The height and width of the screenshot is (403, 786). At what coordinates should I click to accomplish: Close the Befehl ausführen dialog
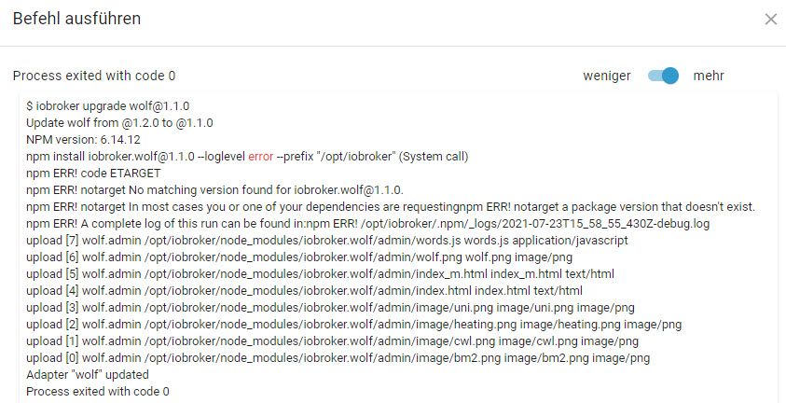pyautogui.click(x=770, y=19)
